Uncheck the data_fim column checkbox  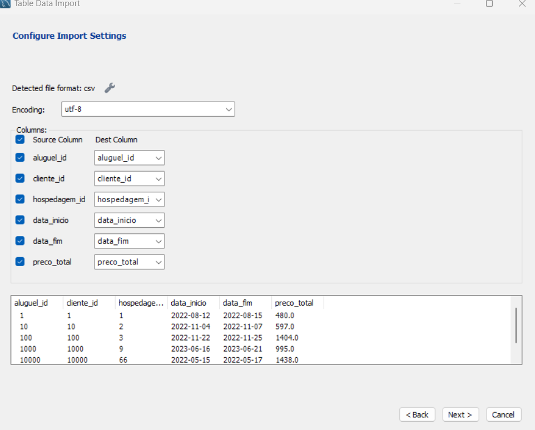coord(20,241)
